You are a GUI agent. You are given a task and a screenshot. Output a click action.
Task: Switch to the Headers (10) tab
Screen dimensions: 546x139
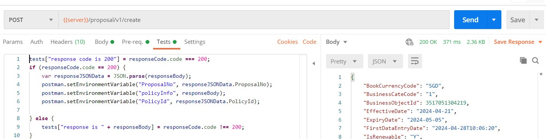point(68,42)
